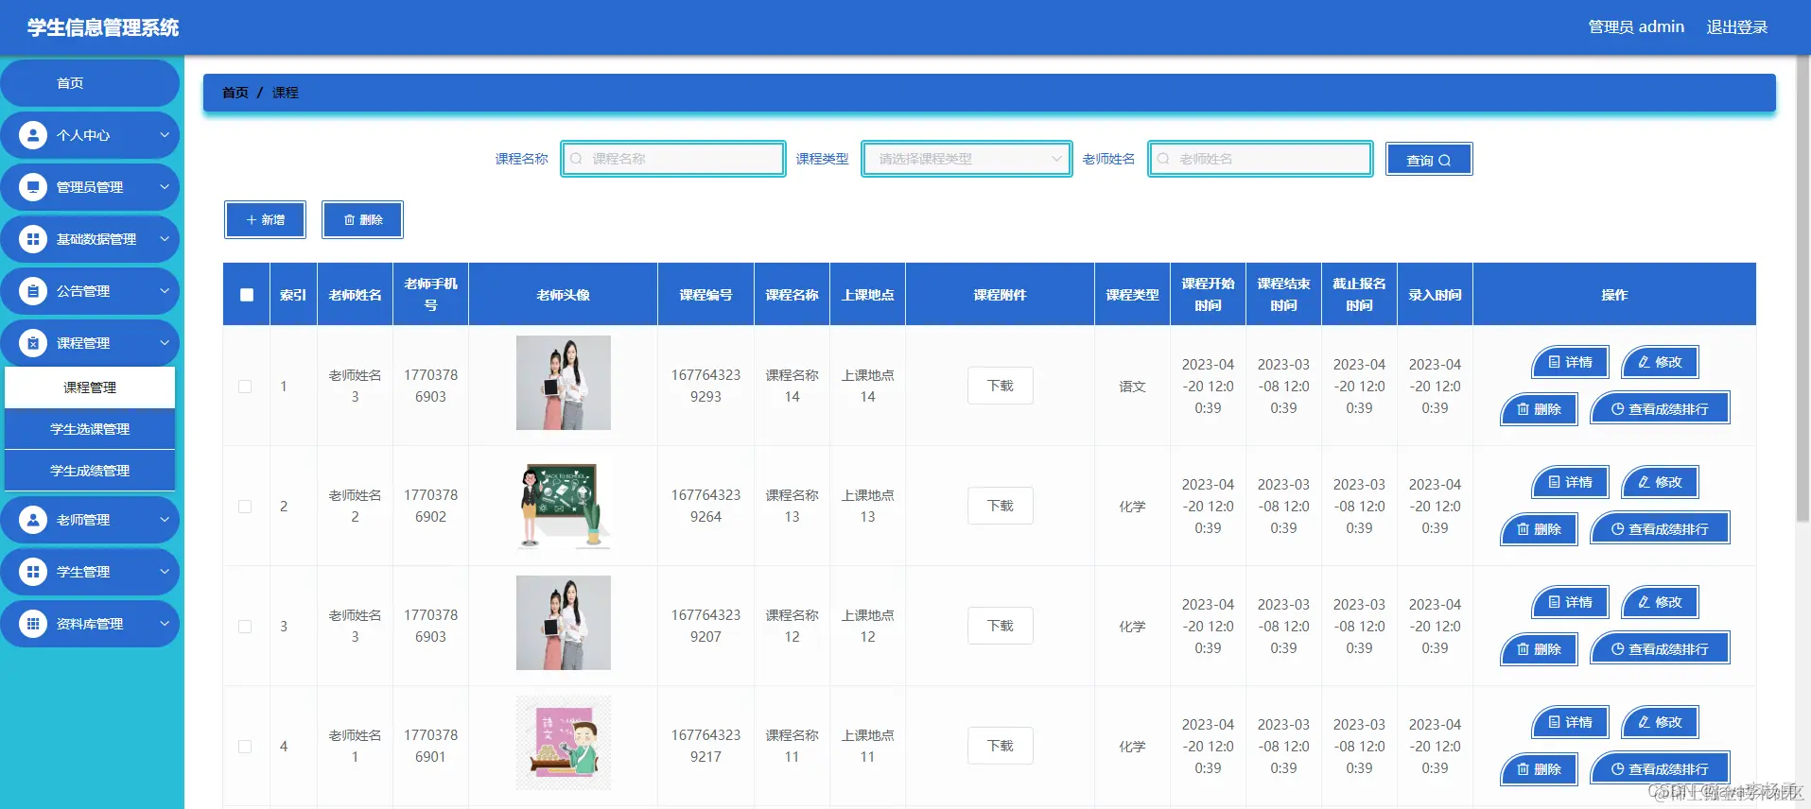Select 课程管理 submenu item
This screenshot has width=1811, height=809.
(x=90, y=387)
